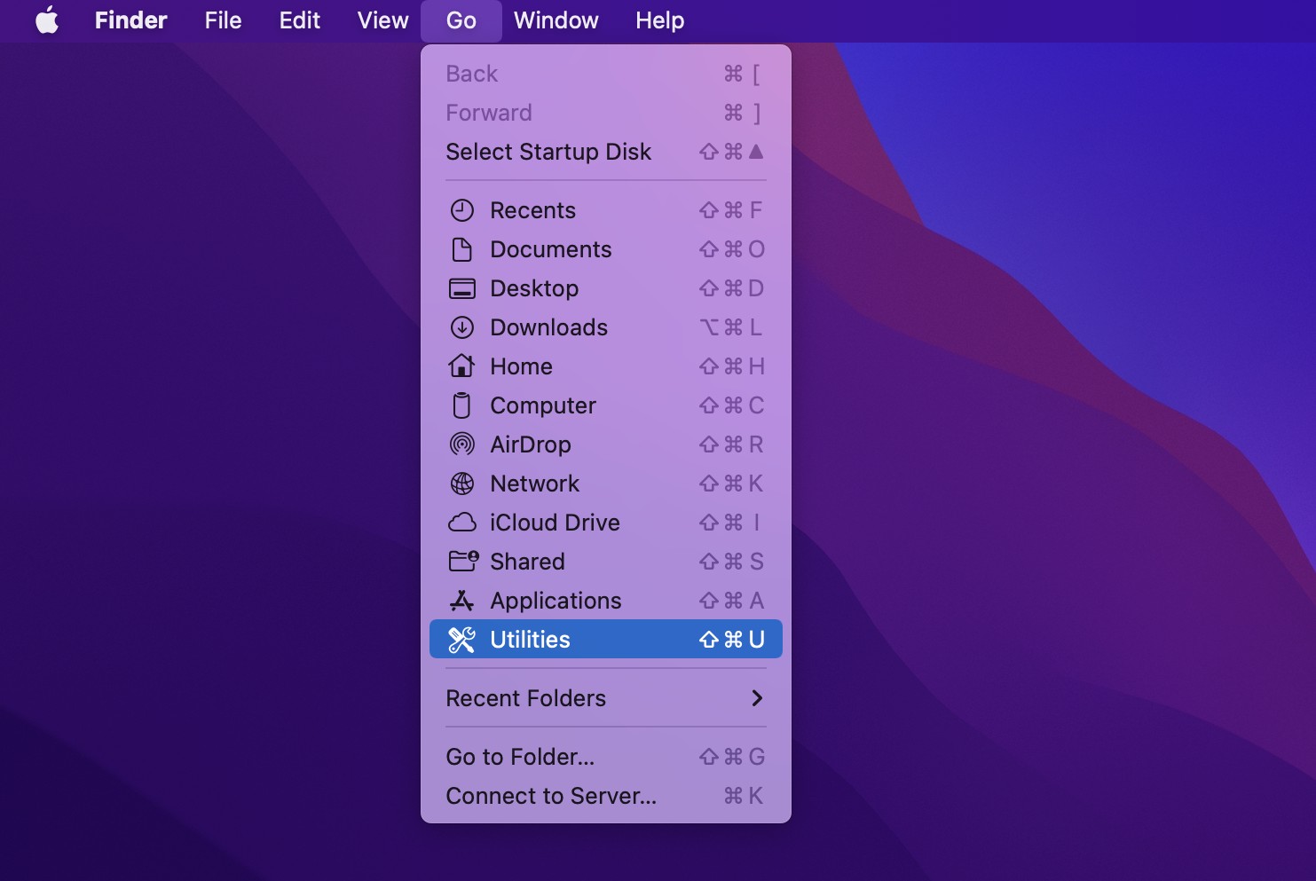Click the Documents label

[x=551, y=249]
